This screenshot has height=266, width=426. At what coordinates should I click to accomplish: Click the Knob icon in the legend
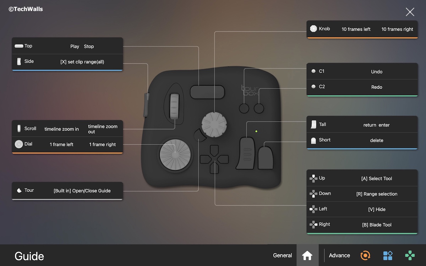click(313, 29)
